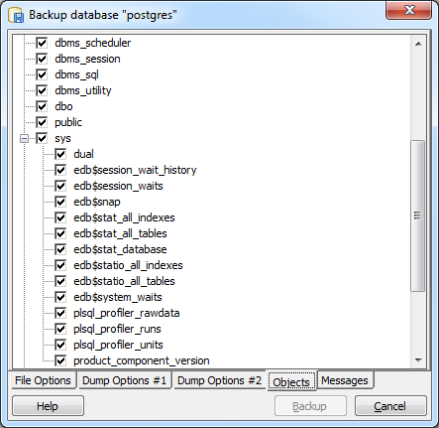Viewport: 439px width, 428px height.
Task: Toggle plsql_profiler_runs checkbox
Action: coord(60,329)
